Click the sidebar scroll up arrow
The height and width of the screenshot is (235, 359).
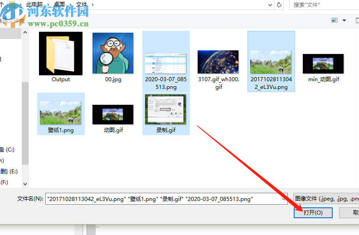pyautogui.click(x=25, y=33)
